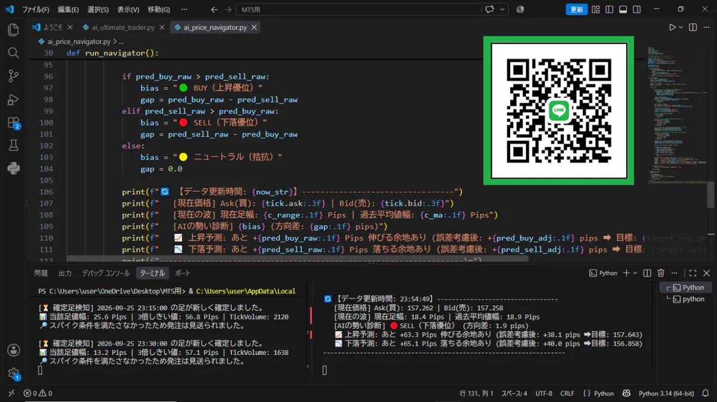Screen dimensions: 717x402
Task: Open the Extensions view with badge
Action: coord(13,122)
